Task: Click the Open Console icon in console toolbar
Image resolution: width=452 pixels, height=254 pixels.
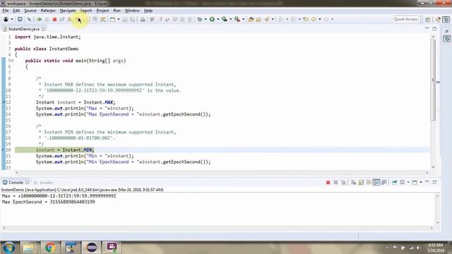Action: 415,182
